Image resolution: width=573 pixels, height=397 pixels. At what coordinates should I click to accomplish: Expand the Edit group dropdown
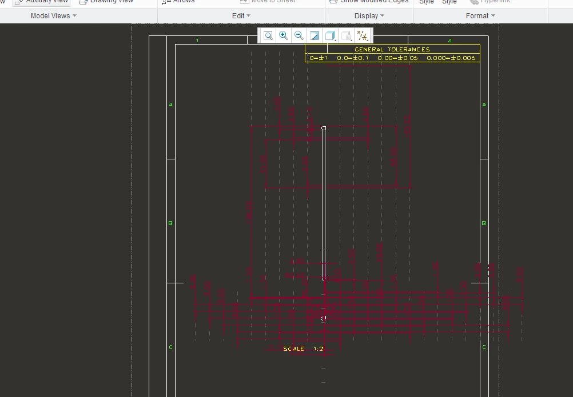click(x=241, y=15)
